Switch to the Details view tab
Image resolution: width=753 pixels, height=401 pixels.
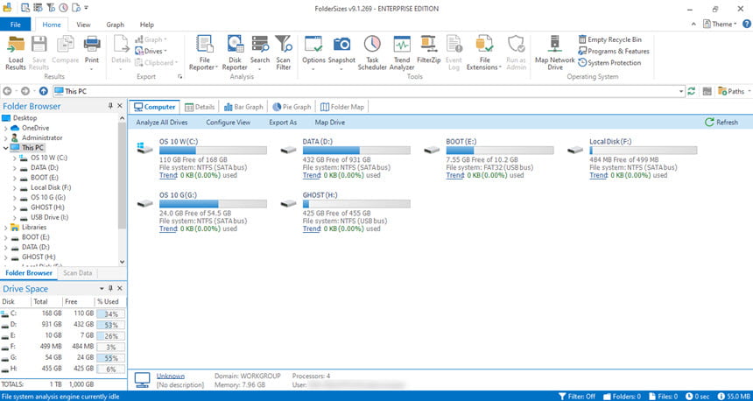[200, 107]
